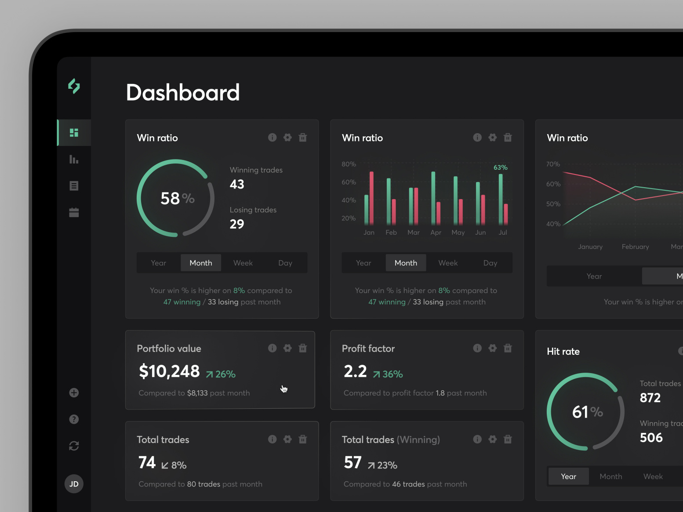Switch the bar-chart Win ratio card to Year
Screen dimensions: 683x512
coord(363,262)
